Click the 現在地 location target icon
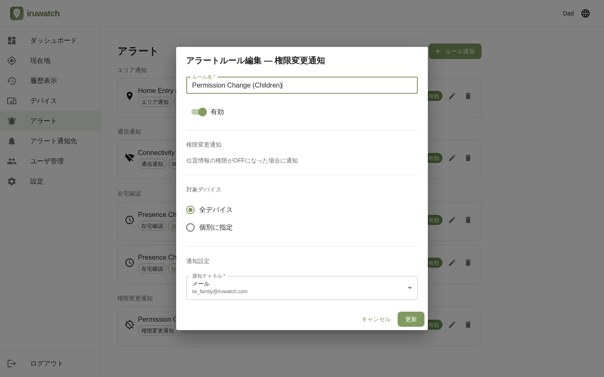The image size is (604, 377). coord(12,61)
